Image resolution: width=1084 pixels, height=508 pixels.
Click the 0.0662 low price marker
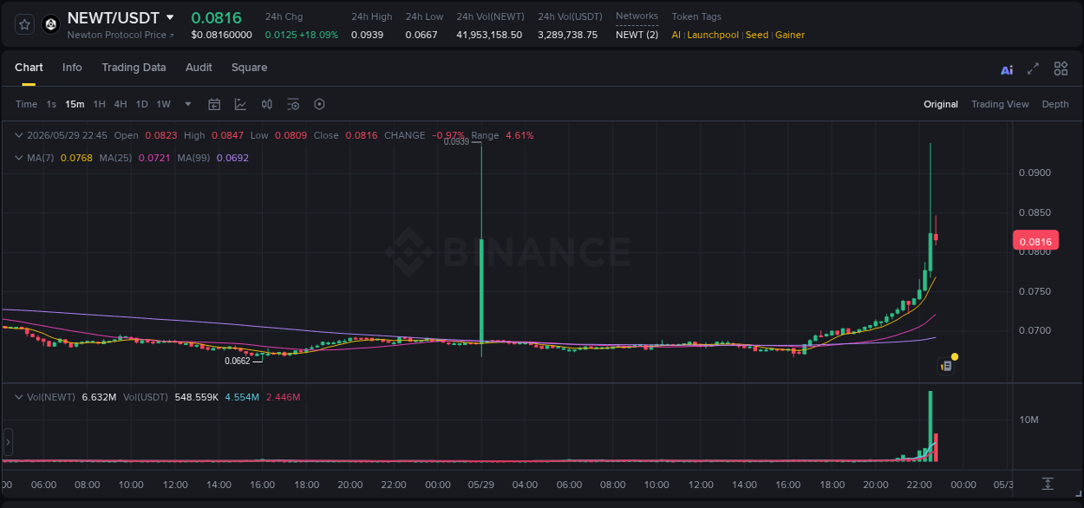238,361
